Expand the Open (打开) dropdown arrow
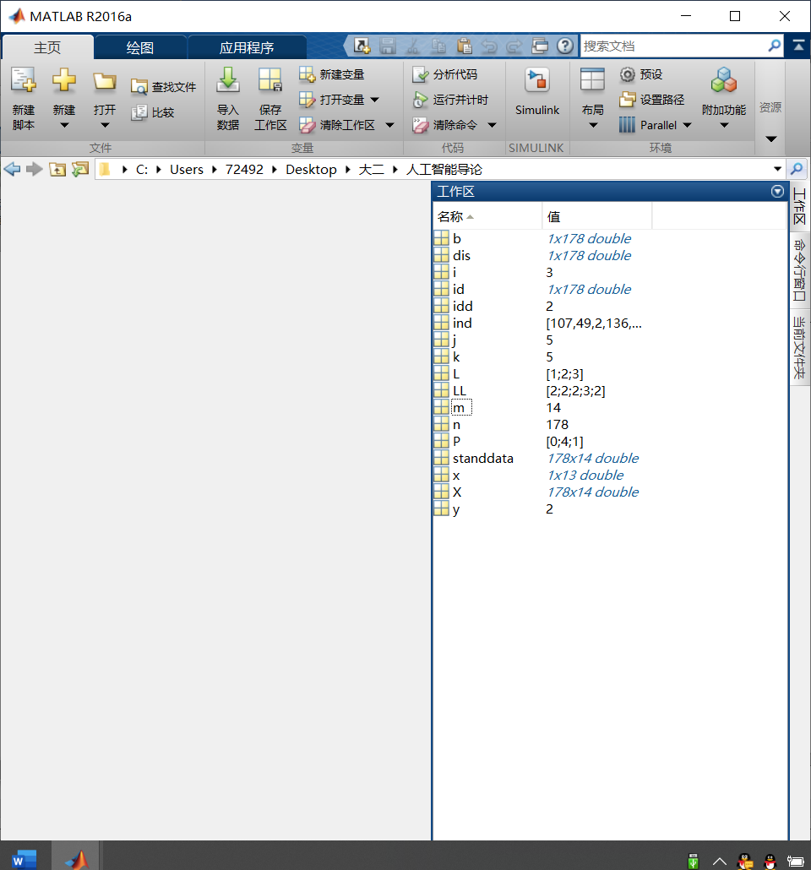 click(105, 125)
